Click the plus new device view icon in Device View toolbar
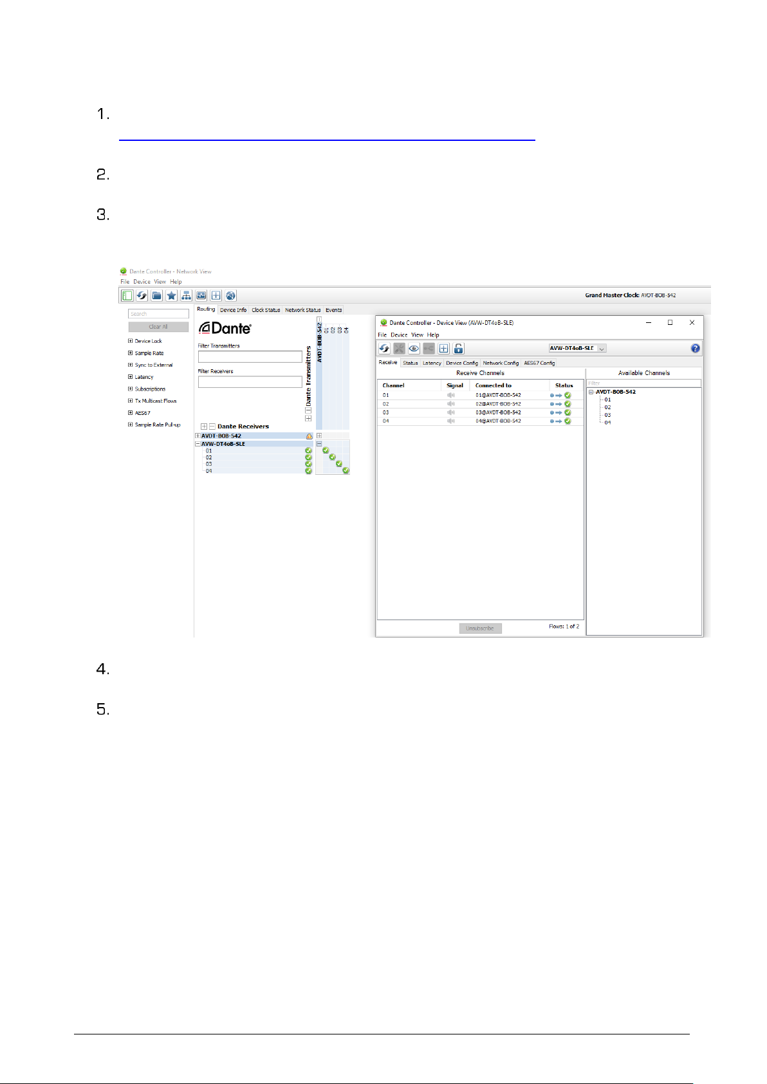767x1084 pixels. click(444, 348)
